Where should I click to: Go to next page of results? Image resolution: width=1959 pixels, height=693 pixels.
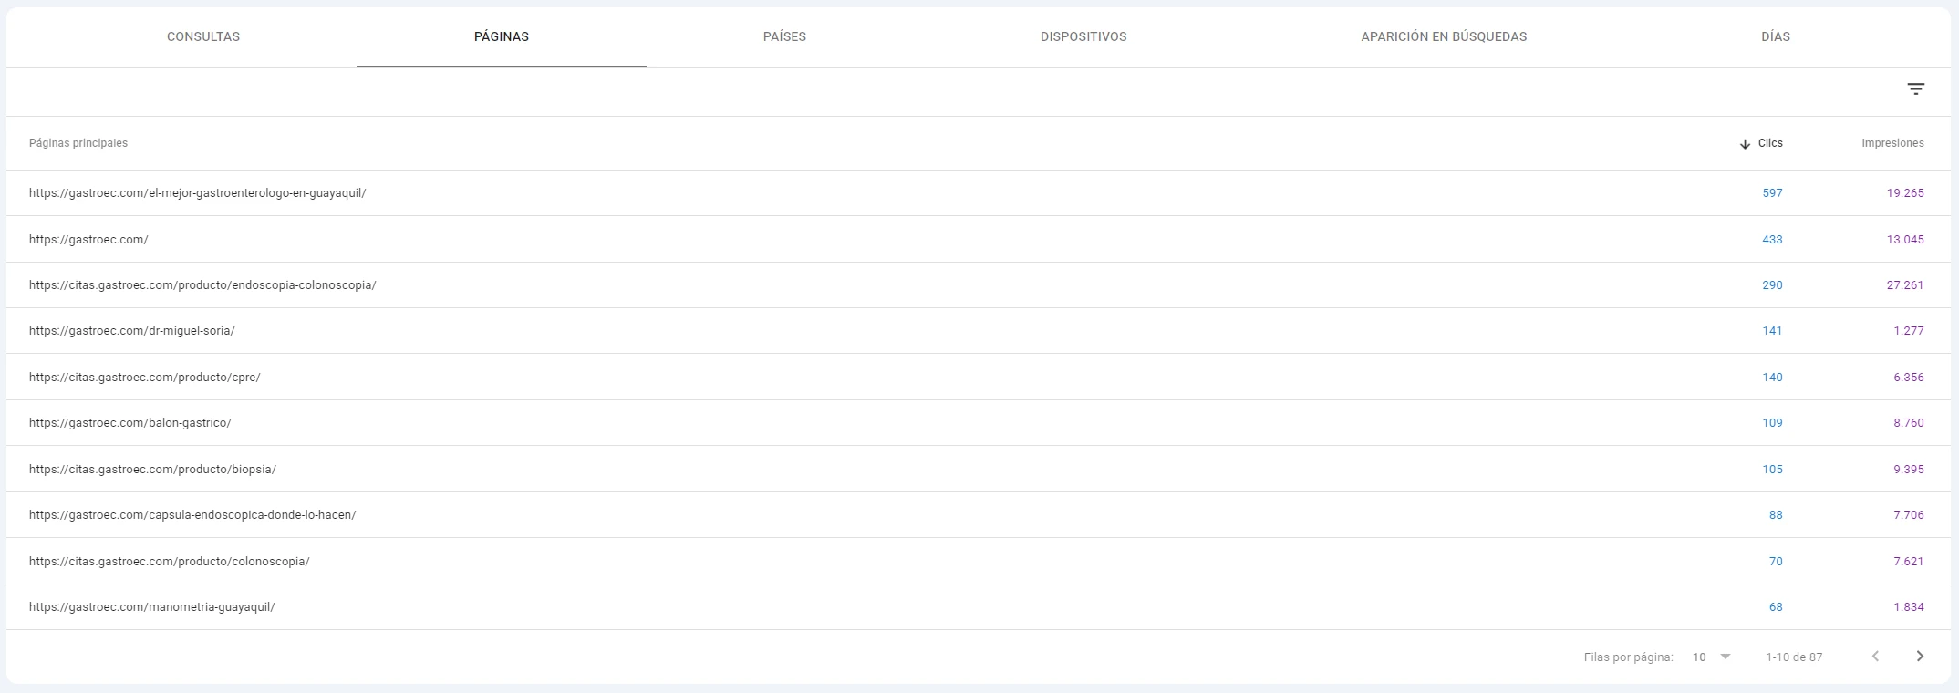(1920, 657)
